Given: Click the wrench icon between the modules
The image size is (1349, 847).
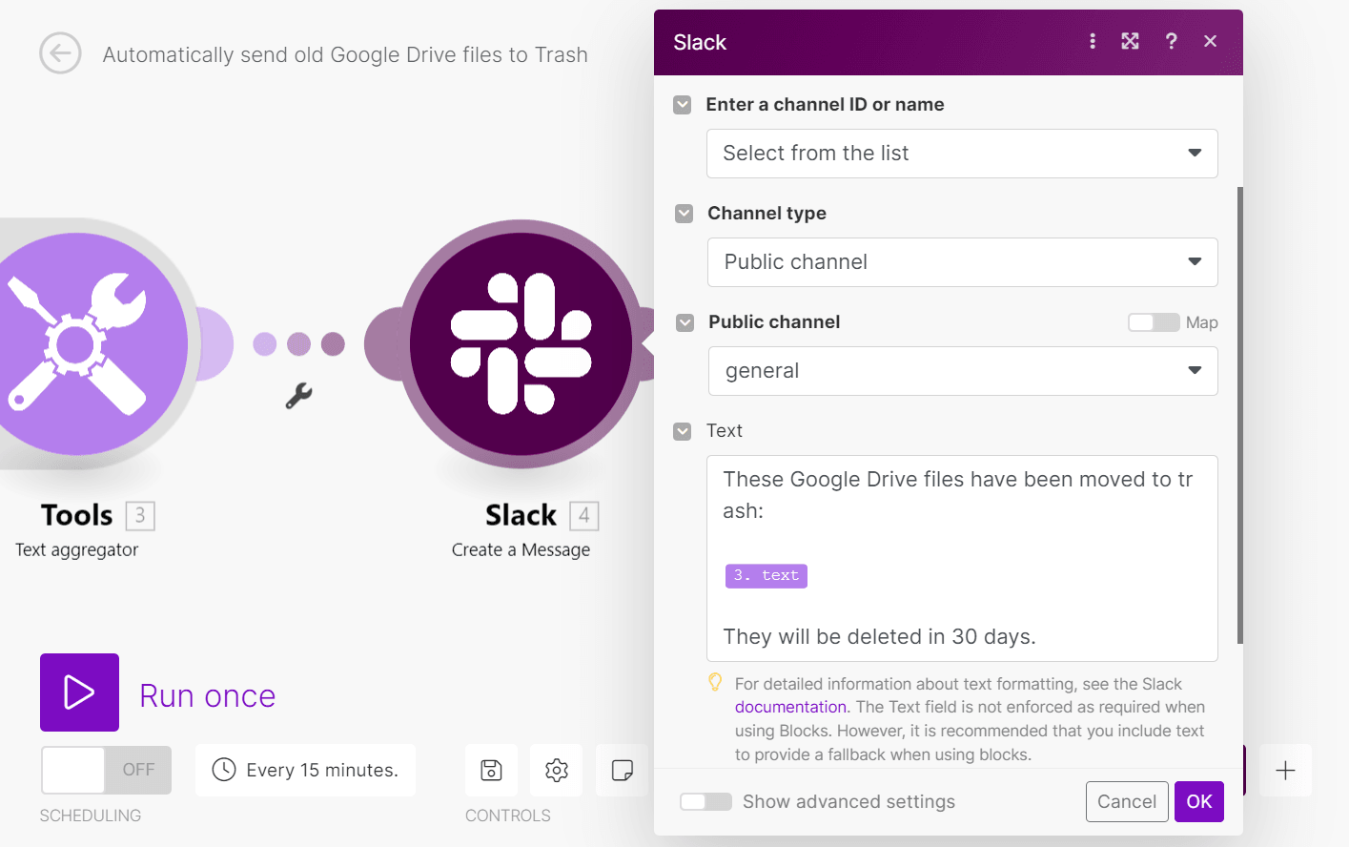Looking at the screenshot, I should point(299,396).
